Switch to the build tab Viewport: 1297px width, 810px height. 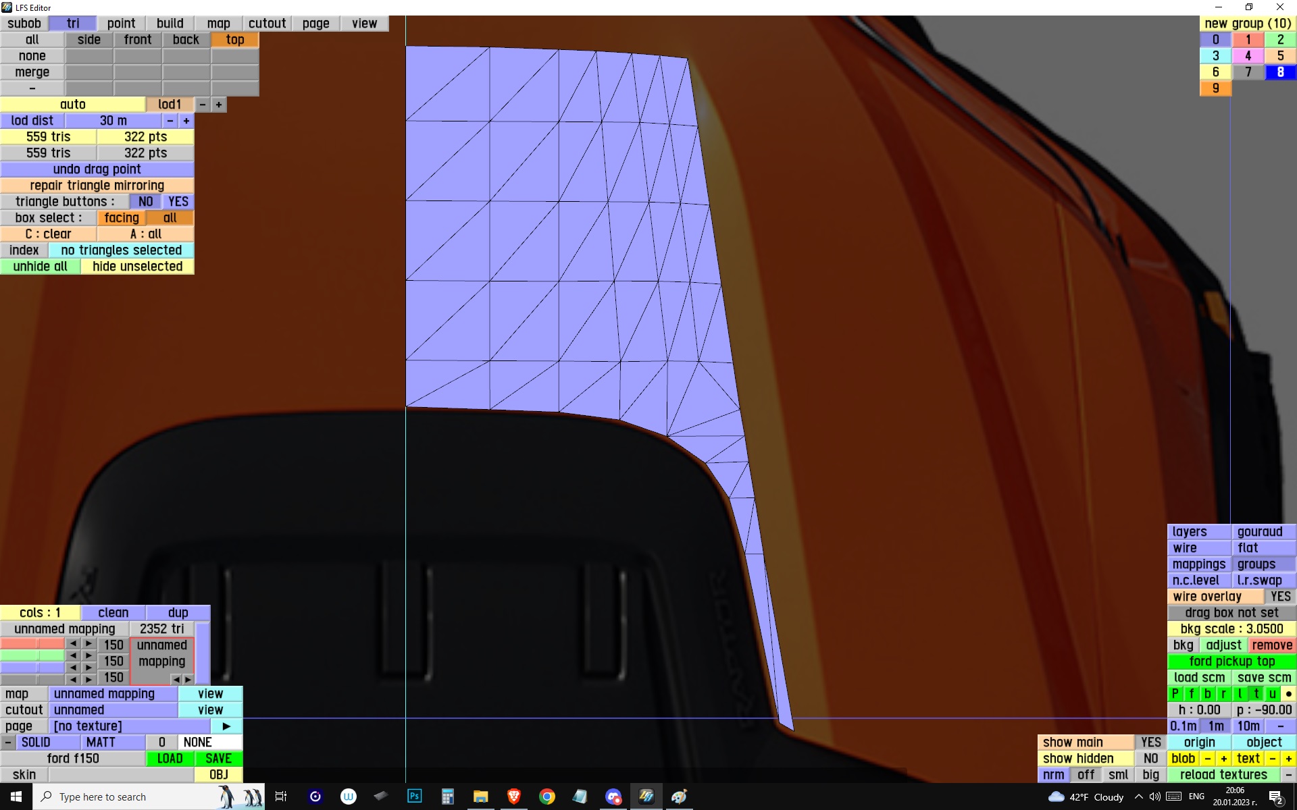(x=170, y=24)
